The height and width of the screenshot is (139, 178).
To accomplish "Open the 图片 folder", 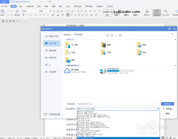I will pyautogui.click(x=142, y=45).
